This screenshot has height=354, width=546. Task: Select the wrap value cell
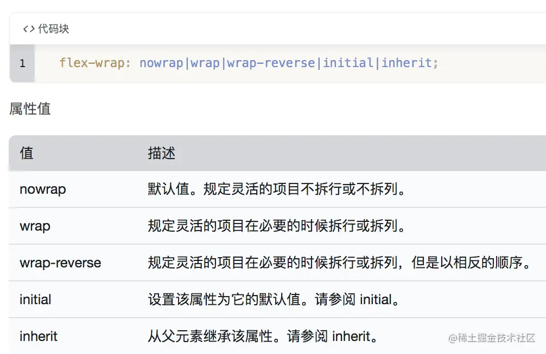coord(34,226)
